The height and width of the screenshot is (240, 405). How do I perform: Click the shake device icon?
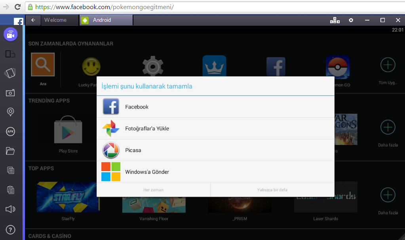(10, 73)
